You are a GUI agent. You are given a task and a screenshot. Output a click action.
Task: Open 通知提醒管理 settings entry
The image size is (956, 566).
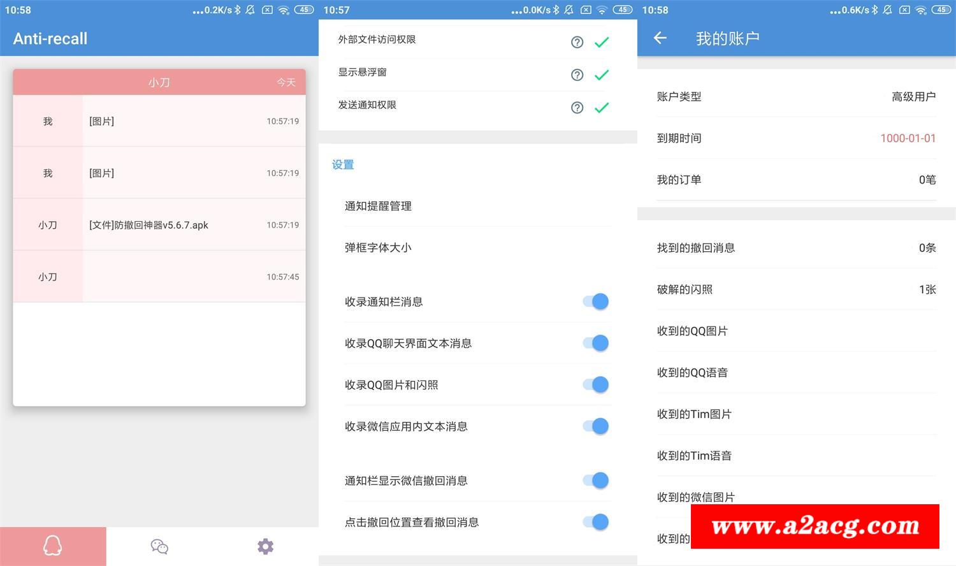pos(477,206)
